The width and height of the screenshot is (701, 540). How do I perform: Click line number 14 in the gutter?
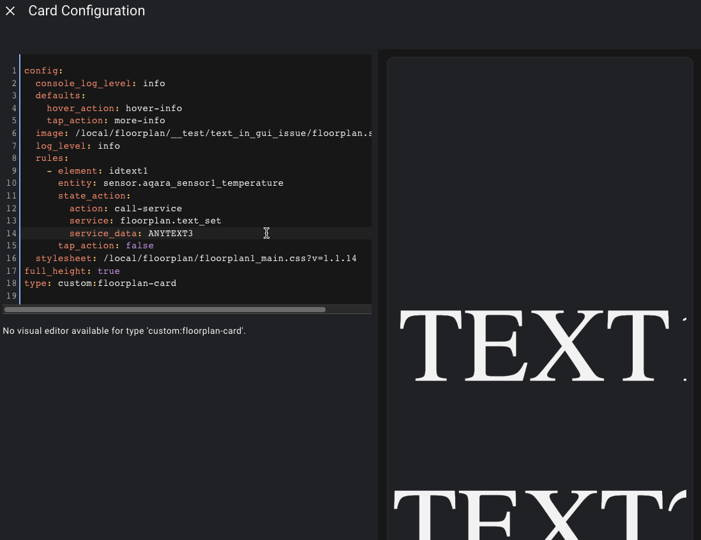coord(11,233)
